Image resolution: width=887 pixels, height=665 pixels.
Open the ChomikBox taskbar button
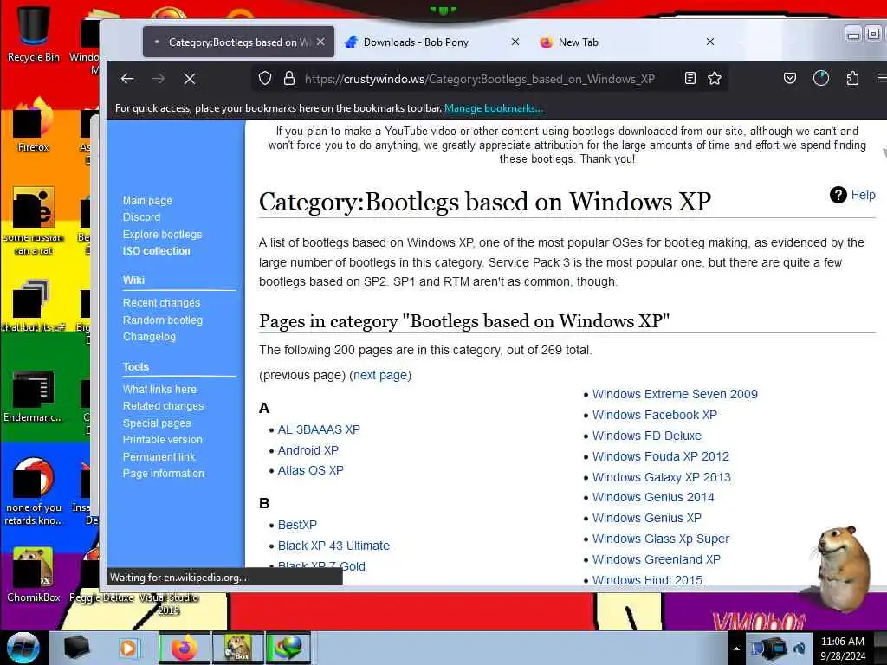click(x=237, y=648)
